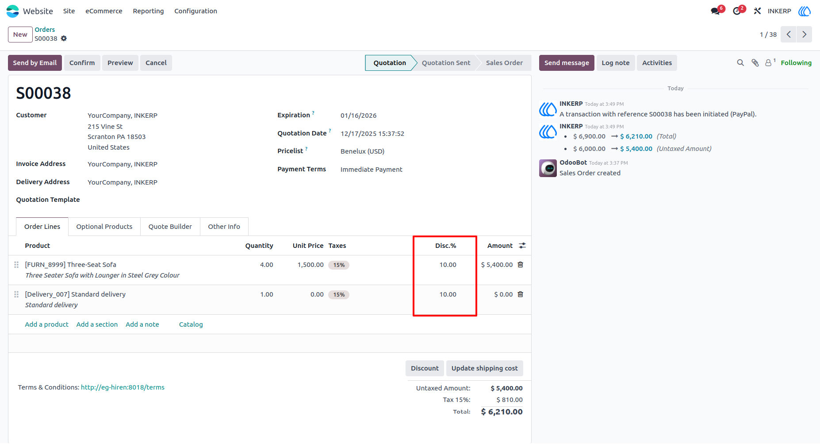Go to next record arrow
Screen dimensions: 820x444
point(805,35)
